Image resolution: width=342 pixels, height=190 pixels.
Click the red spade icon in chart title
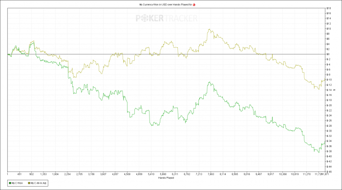(194, 4)
